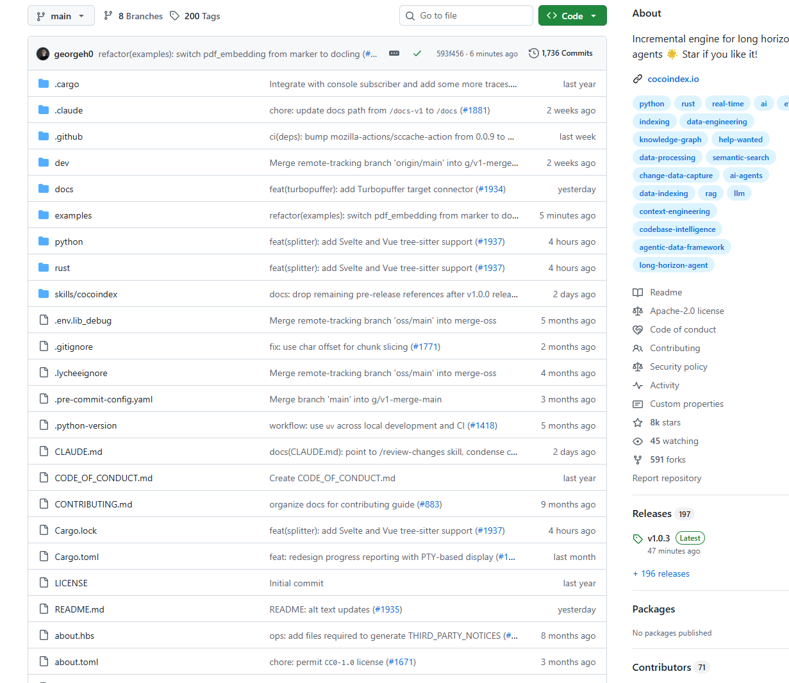Click the Cargo.lock file icon
Screen dimensions: 789x683
tap(44, 531)
